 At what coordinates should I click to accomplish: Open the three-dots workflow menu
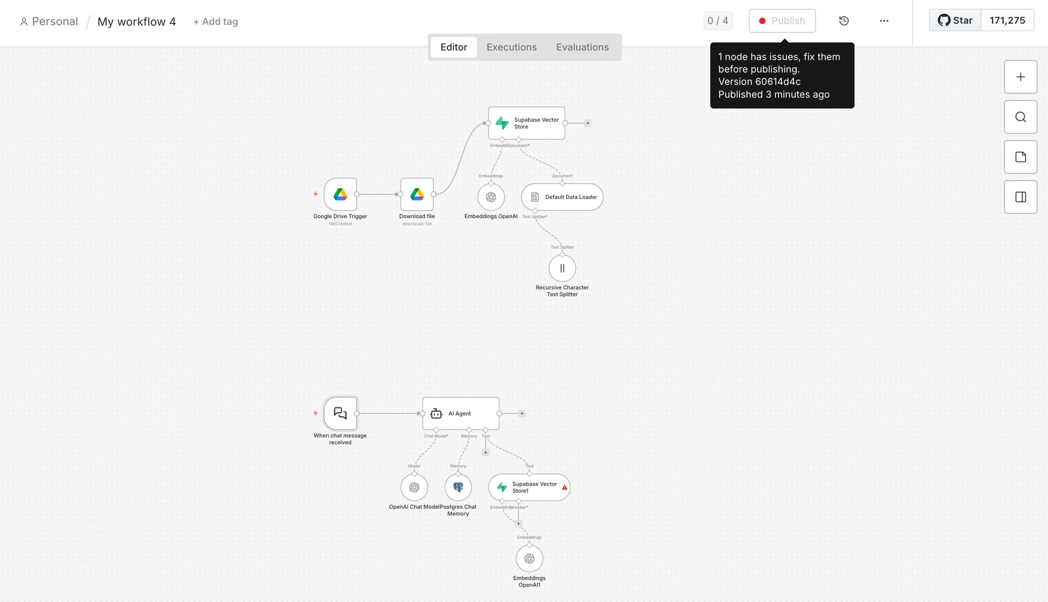(884, 21)
